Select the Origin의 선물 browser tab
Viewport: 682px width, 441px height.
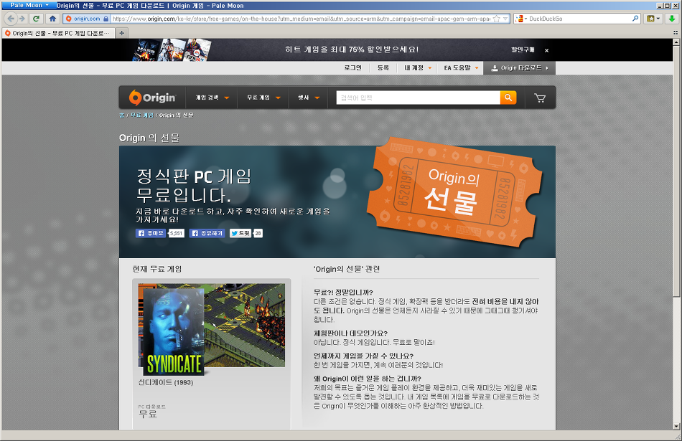click(59, 33)
